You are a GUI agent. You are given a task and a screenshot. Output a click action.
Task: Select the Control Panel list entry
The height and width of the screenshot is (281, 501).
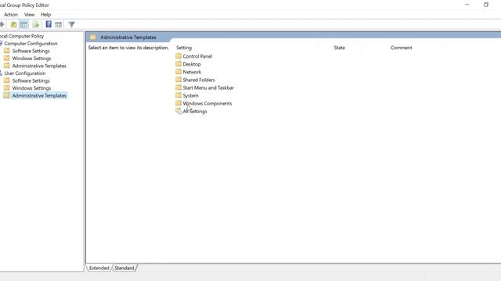click(x=197, y=56)
